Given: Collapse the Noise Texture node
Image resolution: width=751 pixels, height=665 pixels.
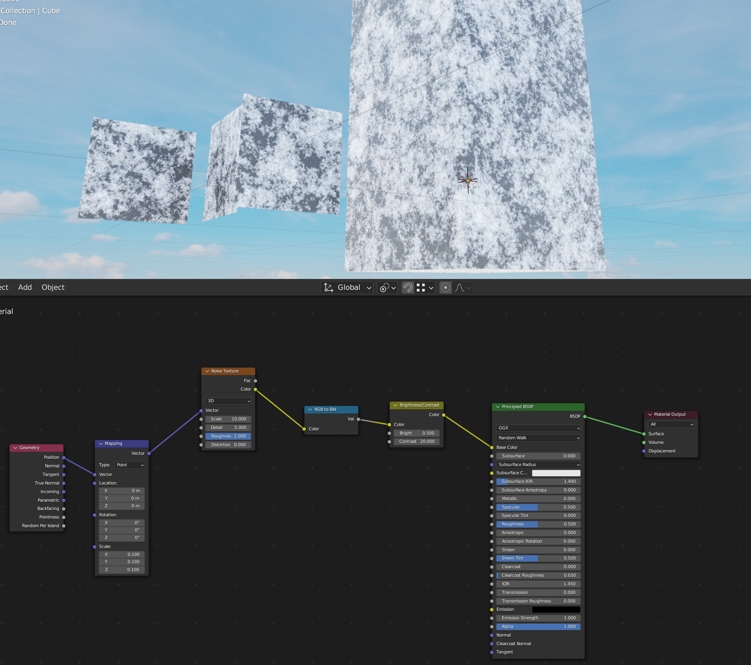Looking at the screenshot, I should tap(207, 371).
